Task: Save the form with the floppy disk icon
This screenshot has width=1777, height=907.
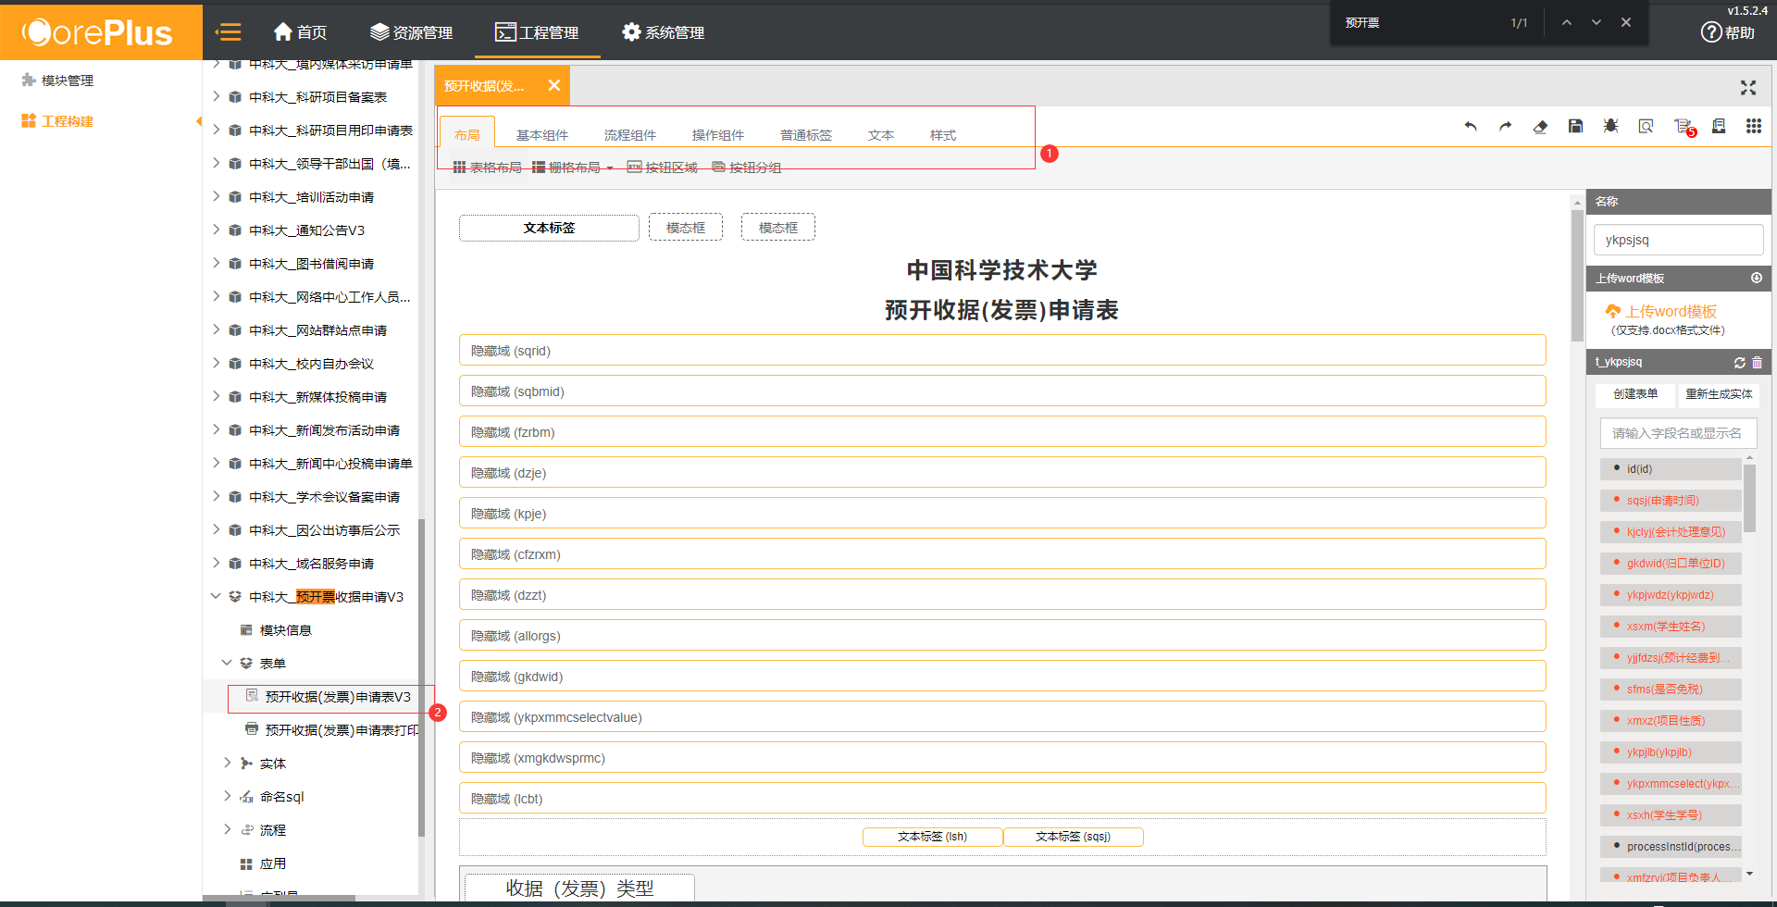Action: pyautogui.click(x=1575, y=127)
